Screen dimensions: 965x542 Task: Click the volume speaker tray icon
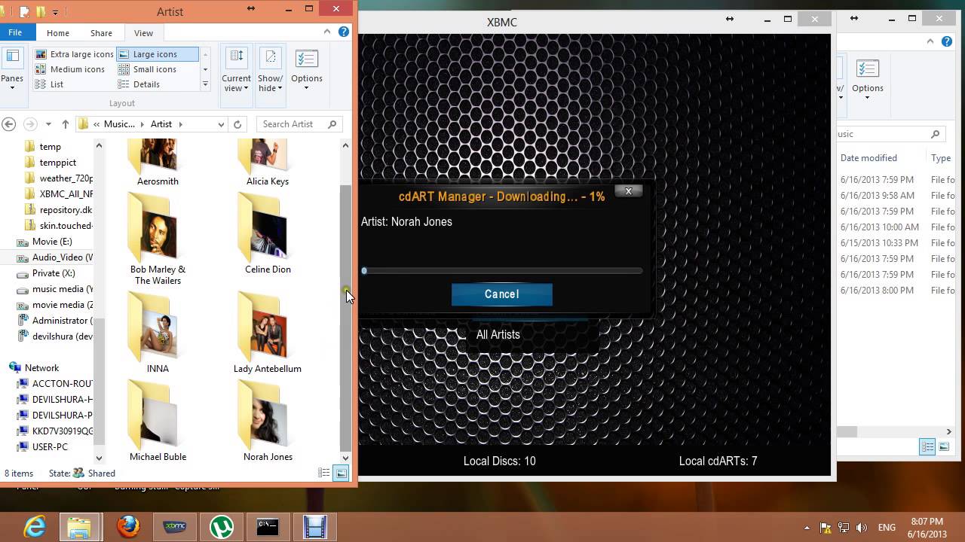862,528
